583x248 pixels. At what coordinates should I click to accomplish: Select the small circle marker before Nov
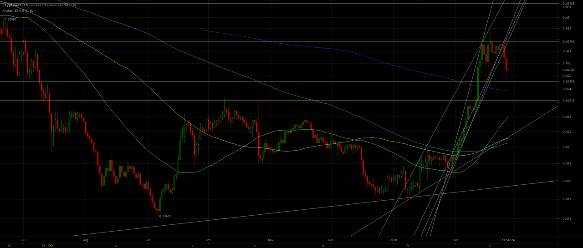click(255, 246)
